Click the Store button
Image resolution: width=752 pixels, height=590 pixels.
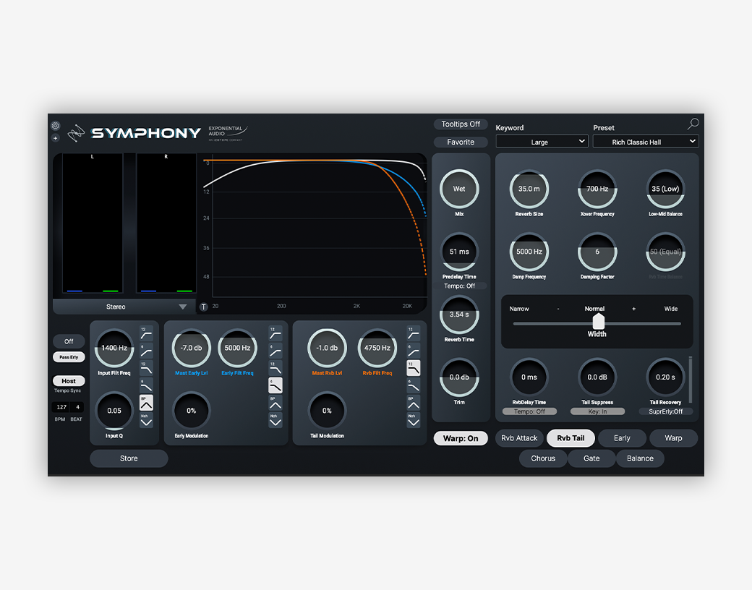(x=129, y=458)
